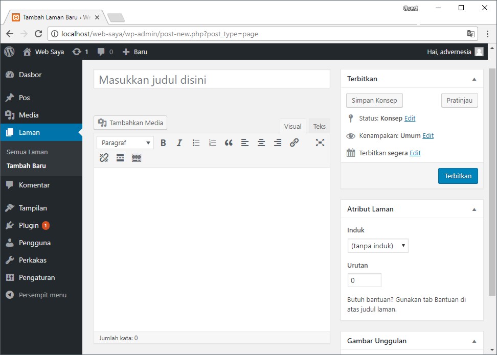Click Pratinjau preview button
This screenshot has width=497, height=355.
pos(459,101)
